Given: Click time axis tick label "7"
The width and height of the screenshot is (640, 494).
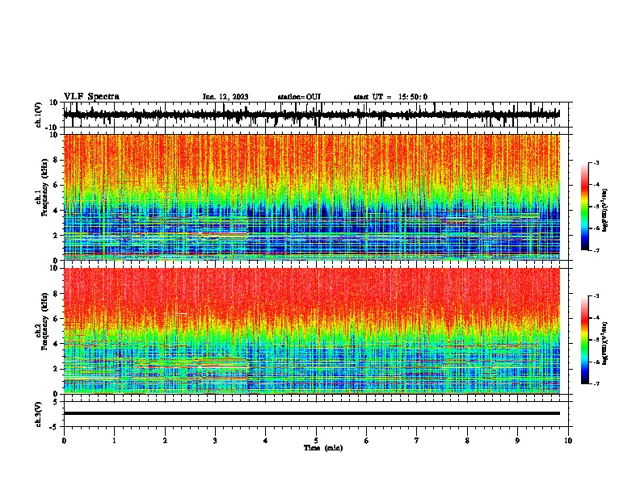Looking at the screenshot, I should pos(417,440).
